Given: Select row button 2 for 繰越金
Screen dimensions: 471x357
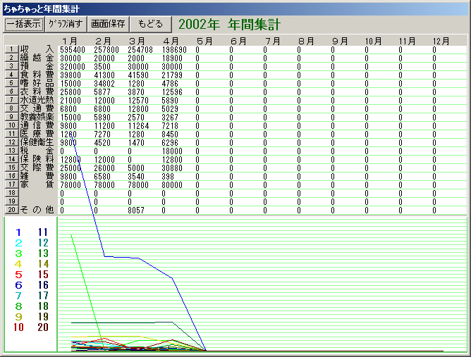Looking at the screenshot, I should click(x=11, y=58).
